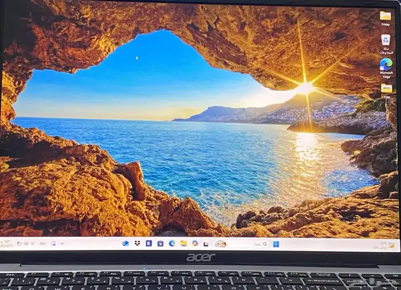The height and width of the screenshot is (290, 401).
Task: Click the Windows Start button
Action: pyautogui.click(x=276, y=244)
